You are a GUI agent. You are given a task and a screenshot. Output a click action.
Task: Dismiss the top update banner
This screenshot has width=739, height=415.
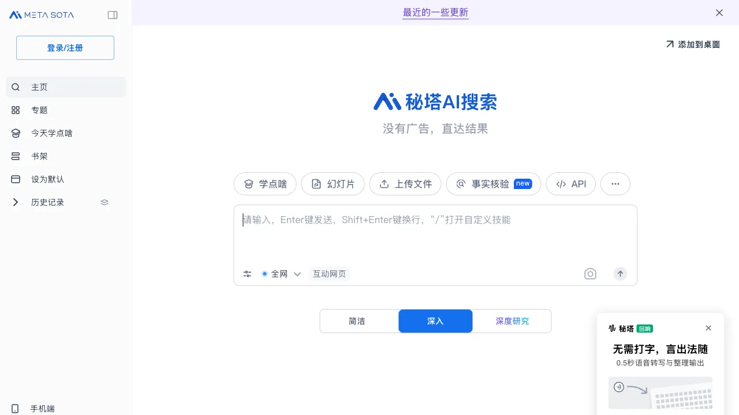(x=719, y=13)
